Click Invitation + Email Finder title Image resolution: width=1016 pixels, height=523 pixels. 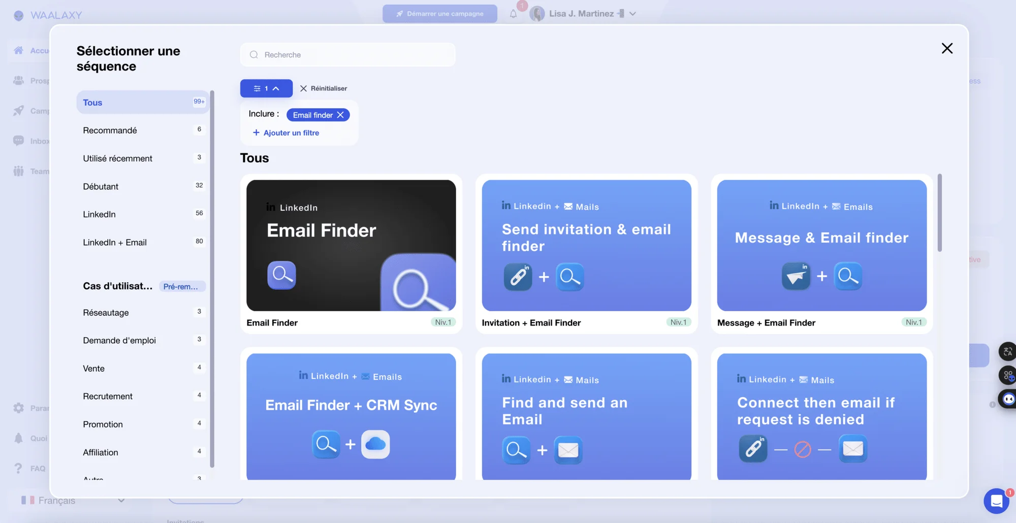531,322
